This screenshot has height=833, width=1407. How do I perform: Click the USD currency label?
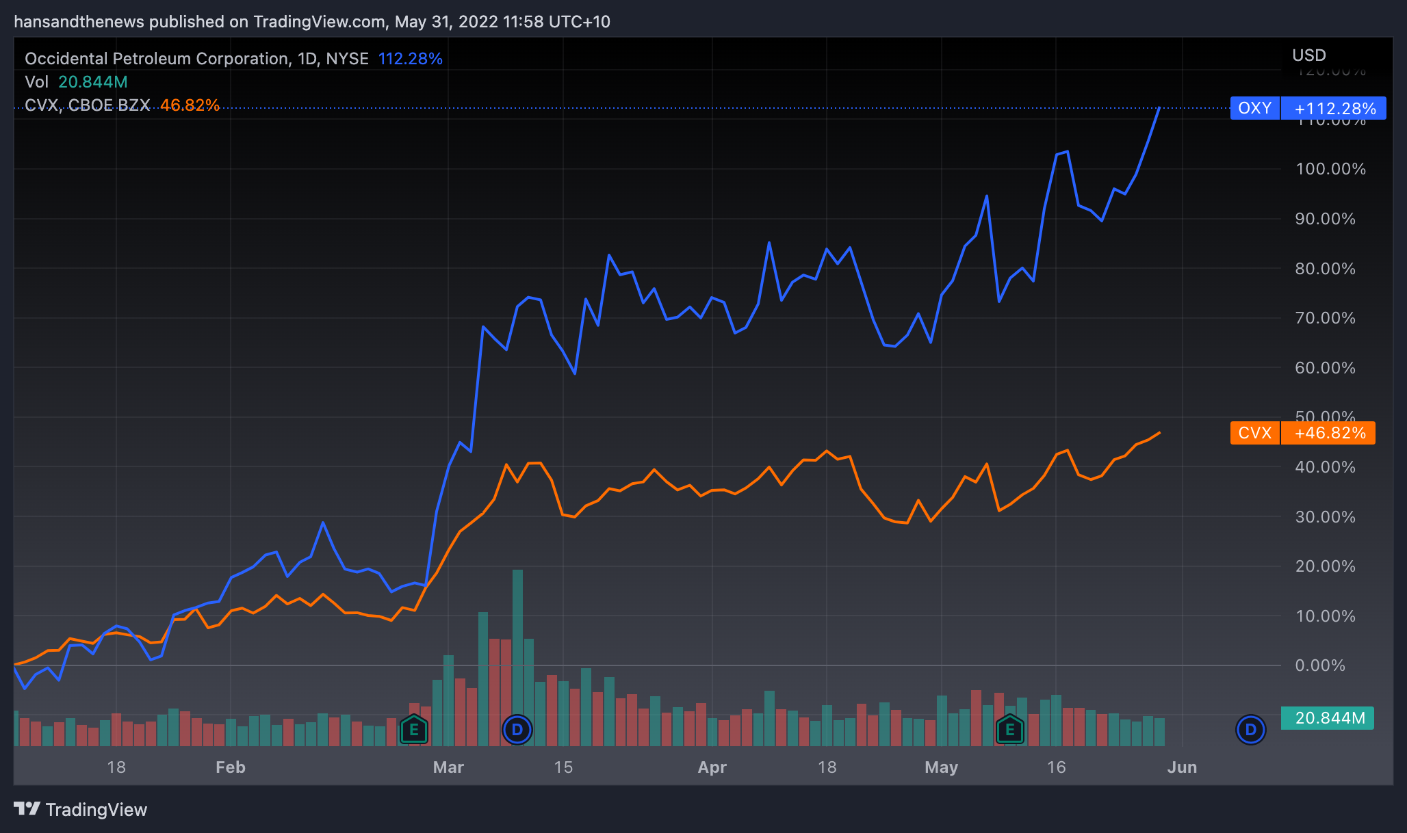coord(1308,55)
